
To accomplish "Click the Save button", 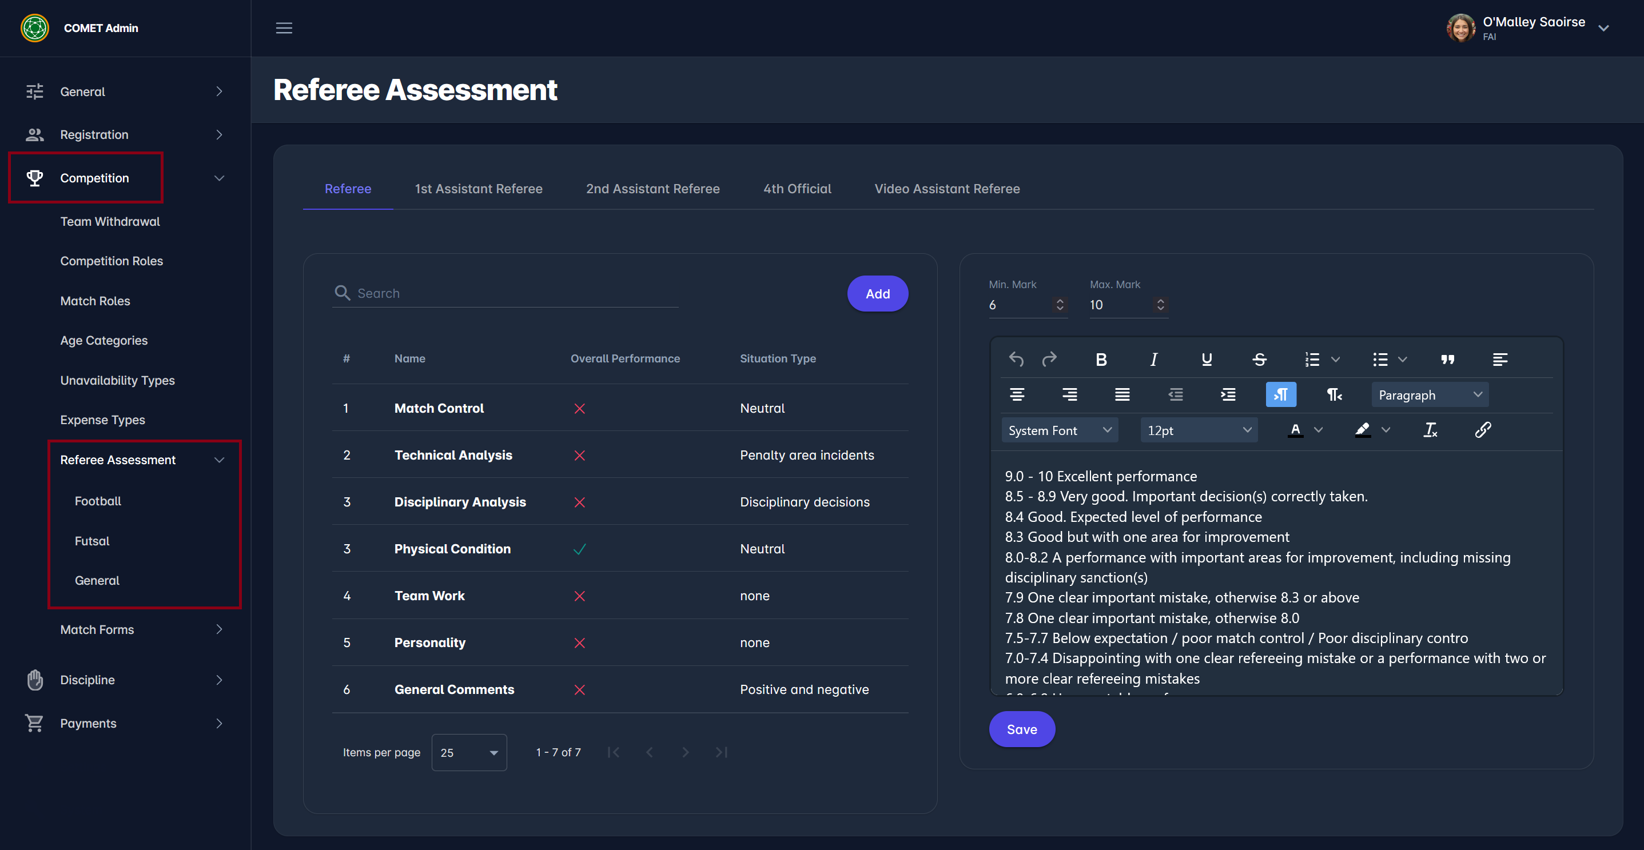I will coord(1021,729).
